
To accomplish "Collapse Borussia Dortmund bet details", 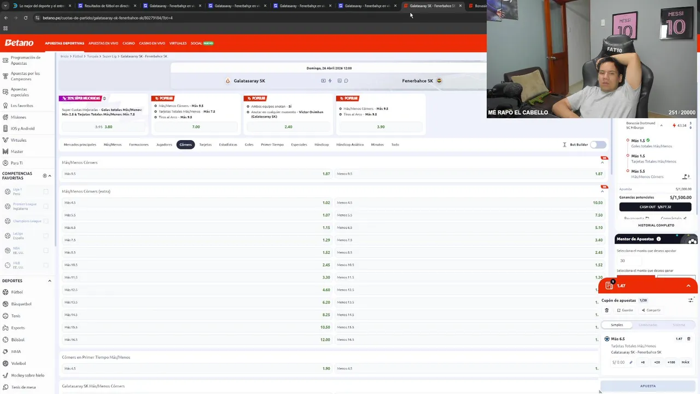I will pos(661,125).
